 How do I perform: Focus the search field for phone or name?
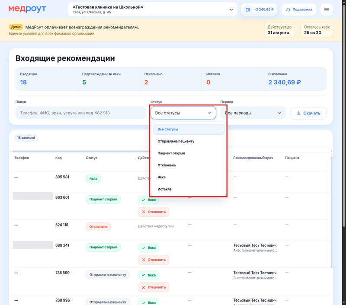click(81, 113)
